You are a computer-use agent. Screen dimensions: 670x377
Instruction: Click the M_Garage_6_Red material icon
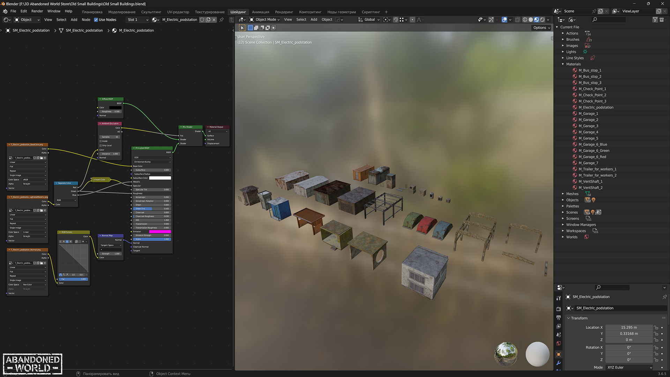point(575,157)
